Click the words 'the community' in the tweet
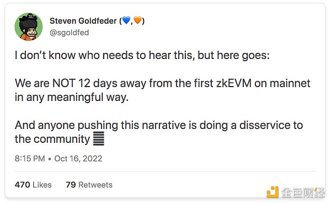The height and width of the screenshot is (204, 331). (x=52, y=139)
